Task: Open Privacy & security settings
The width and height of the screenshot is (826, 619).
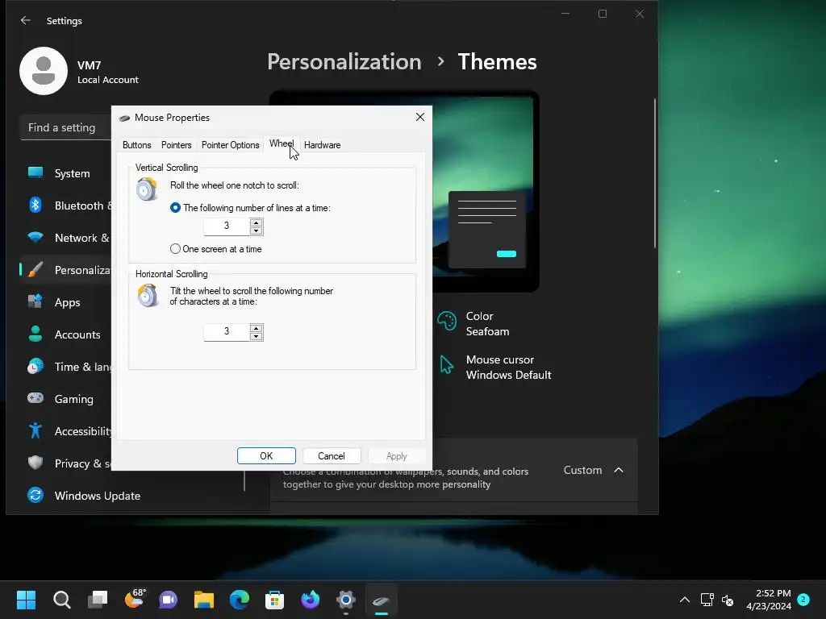Action: coord(66,463)
